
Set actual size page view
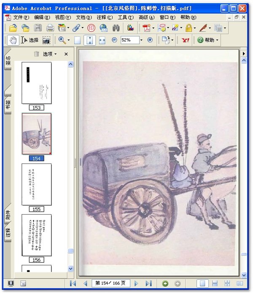click(77, 40)
